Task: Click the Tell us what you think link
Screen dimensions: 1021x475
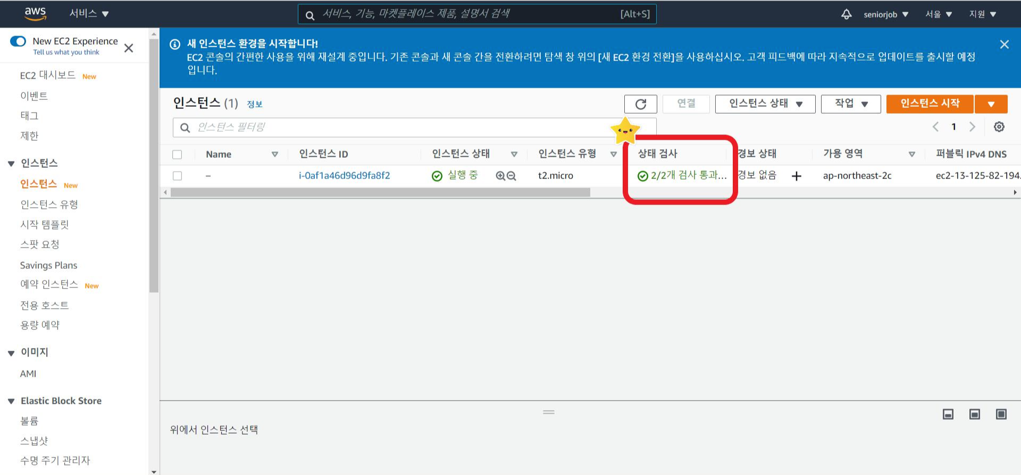Action: click(x=66, y=52)
